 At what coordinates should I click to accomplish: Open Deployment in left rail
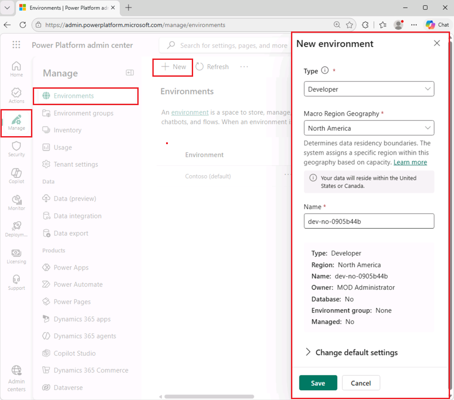16,229
